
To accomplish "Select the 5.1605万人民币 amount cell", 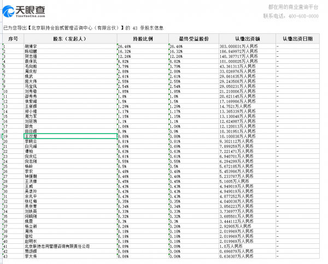I will (x=247, y=181).
